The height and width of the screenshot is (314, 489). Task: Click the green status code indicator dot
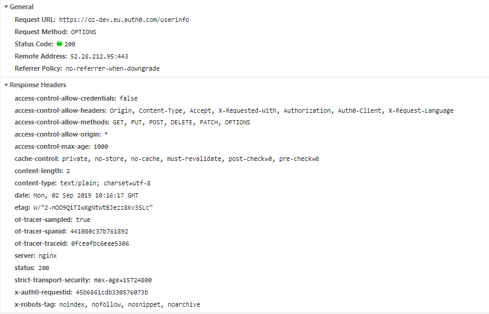59,45
